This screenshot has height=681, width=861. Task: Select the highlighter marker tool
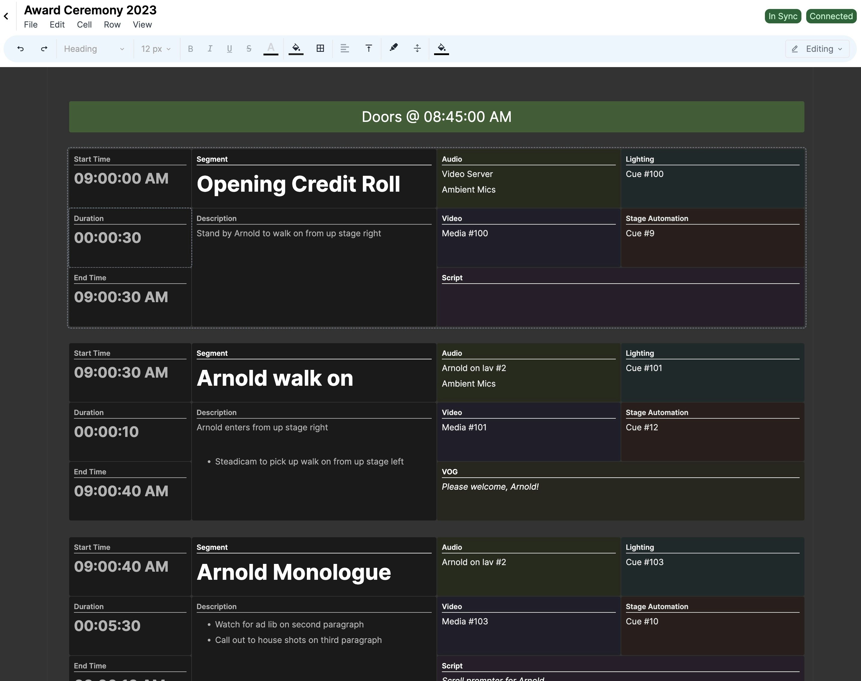click(x=393, y=47)
